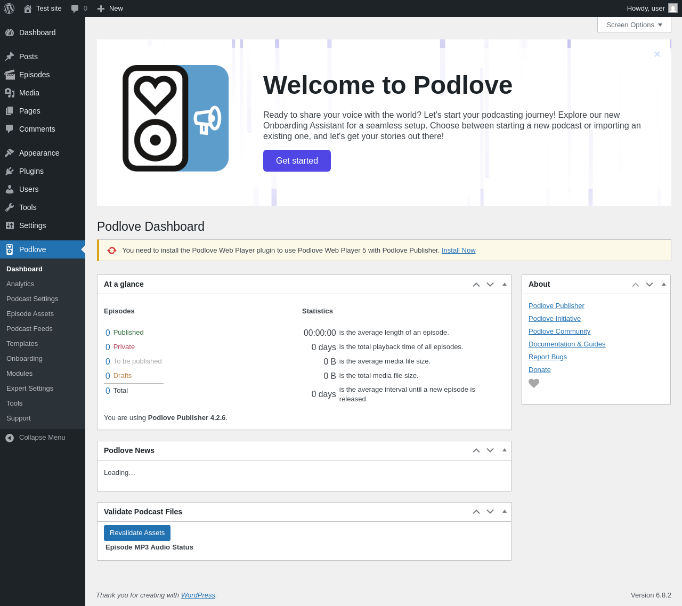Image resolution: width=682 pixels, height=606 pixels.
Task: Open Podcast Settings submenu item
Action: (33, 299)
